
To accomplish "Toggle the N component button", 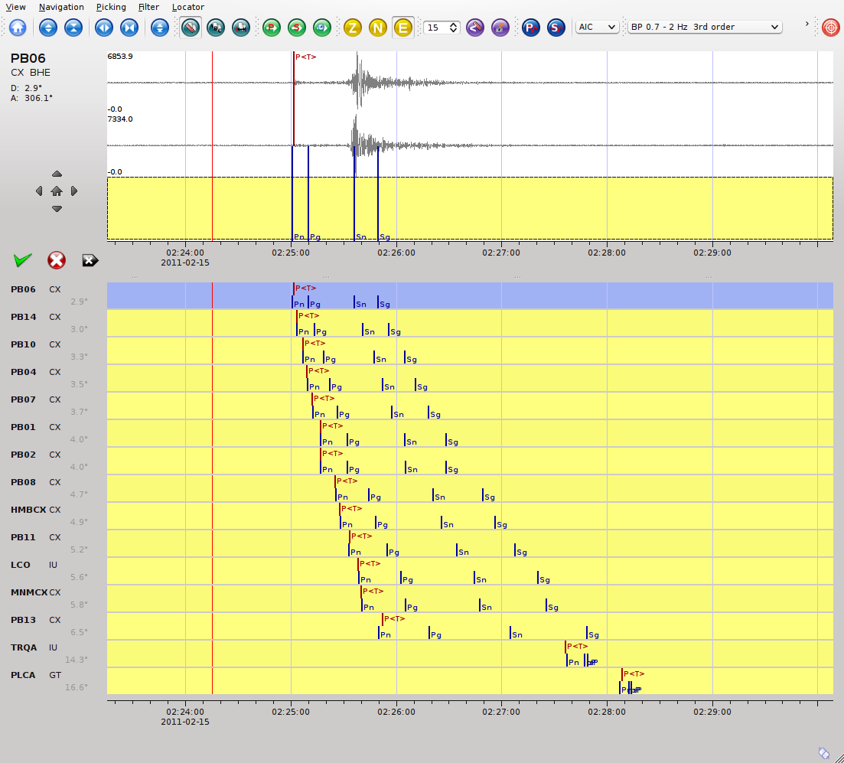I will pos(377,28).
